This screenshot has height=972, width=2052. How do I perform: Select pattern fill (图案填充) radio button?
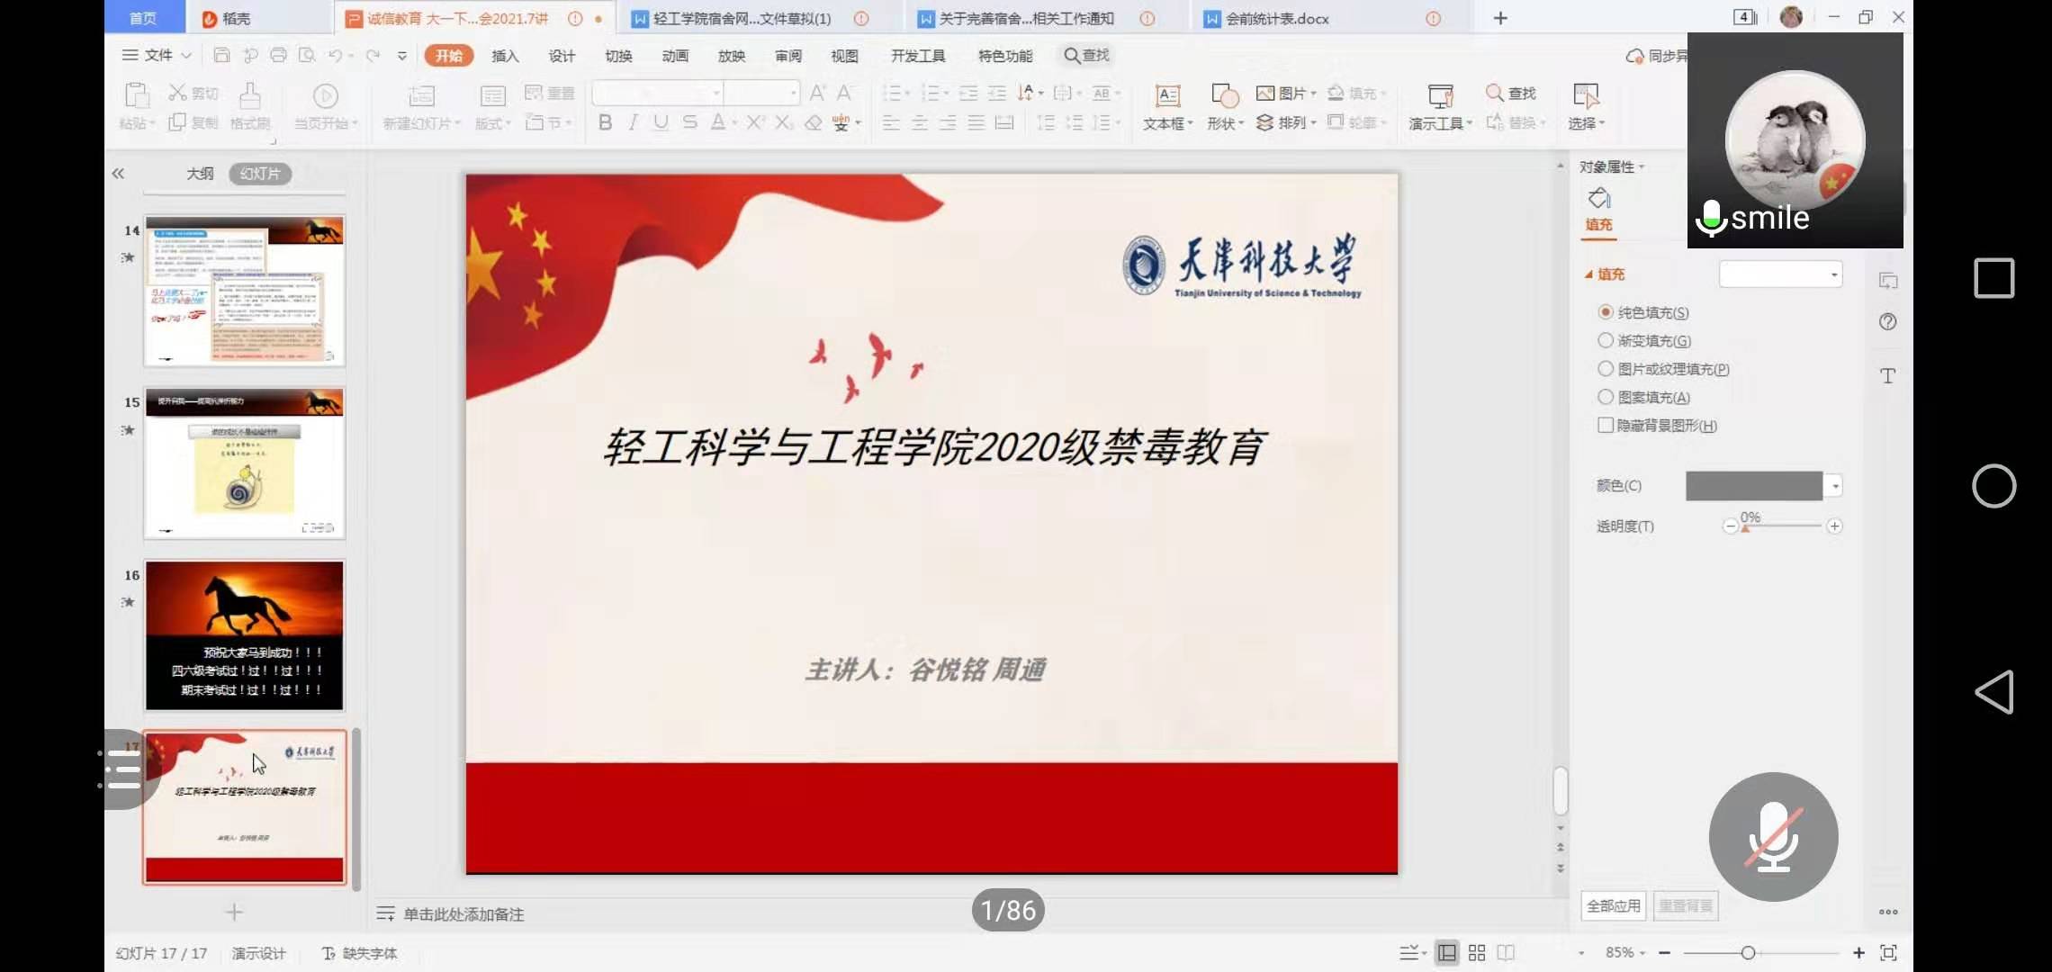pyautogui.click(x=1605, y=397)
